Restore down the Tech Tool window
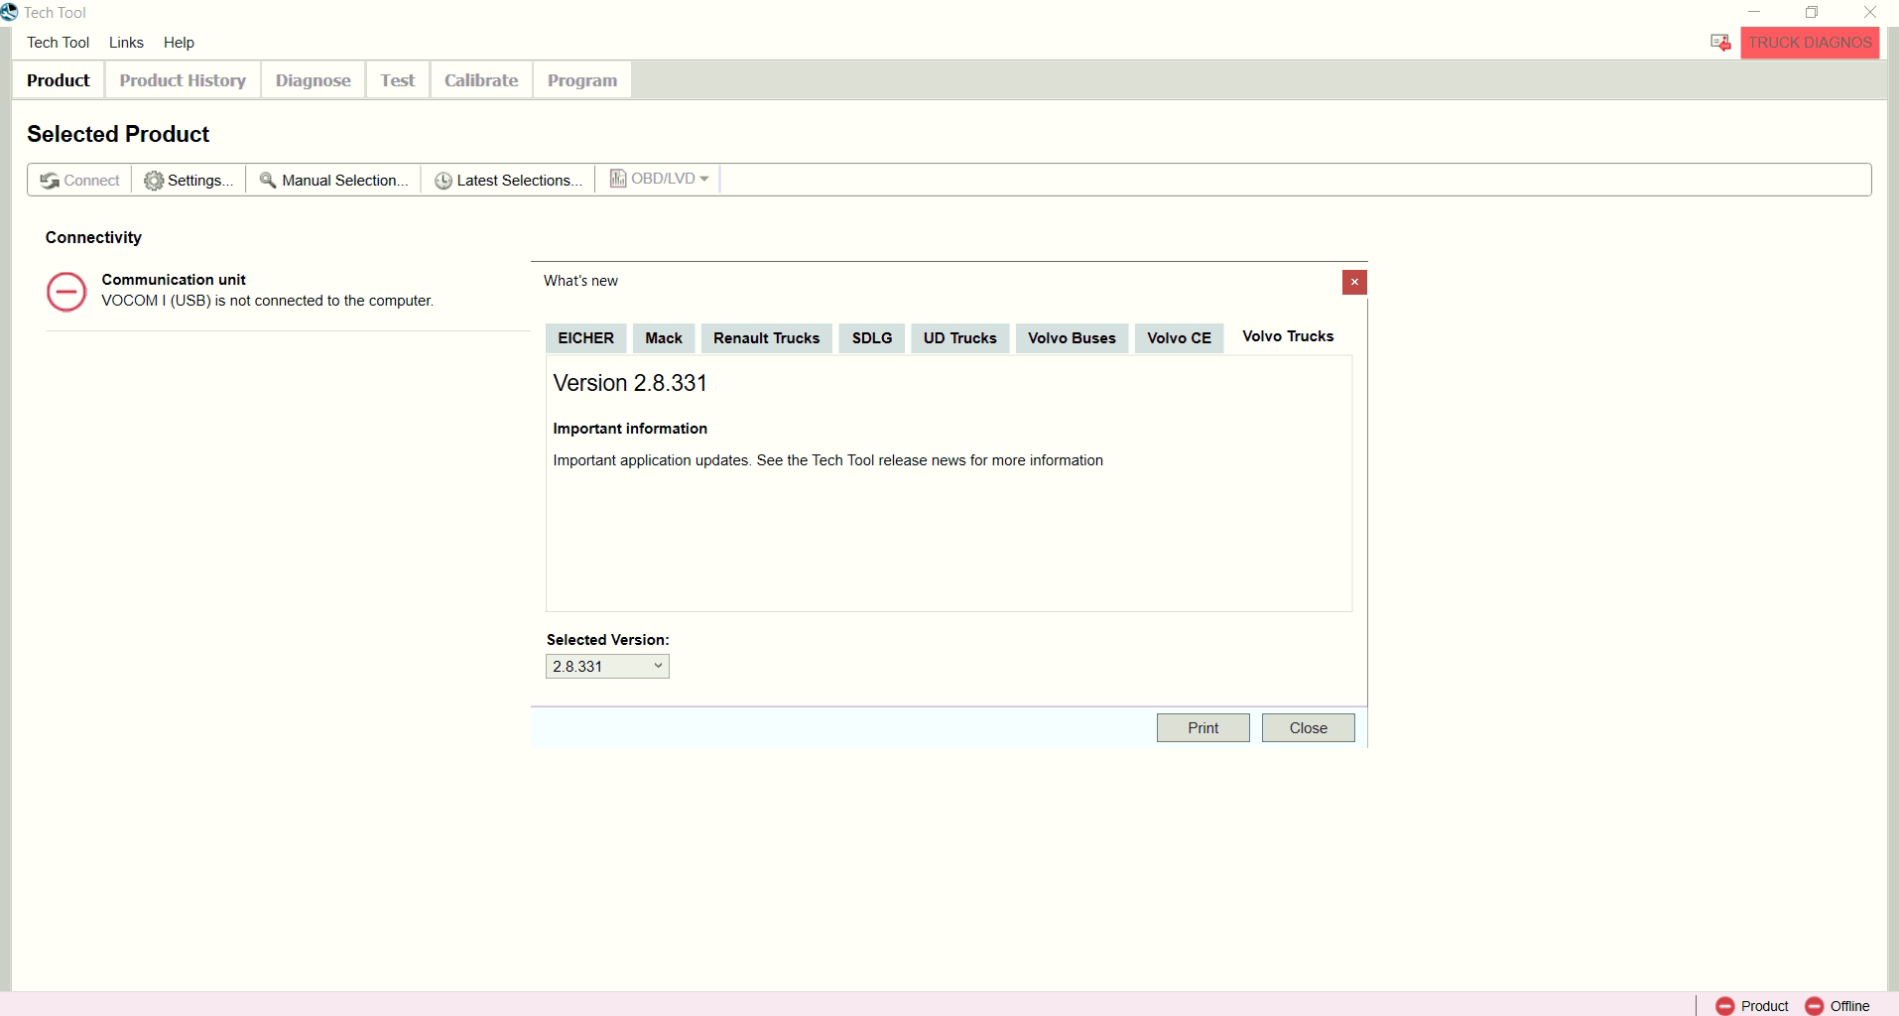This screenshot has width=1899, height=1016. [x=1812, y=12]
